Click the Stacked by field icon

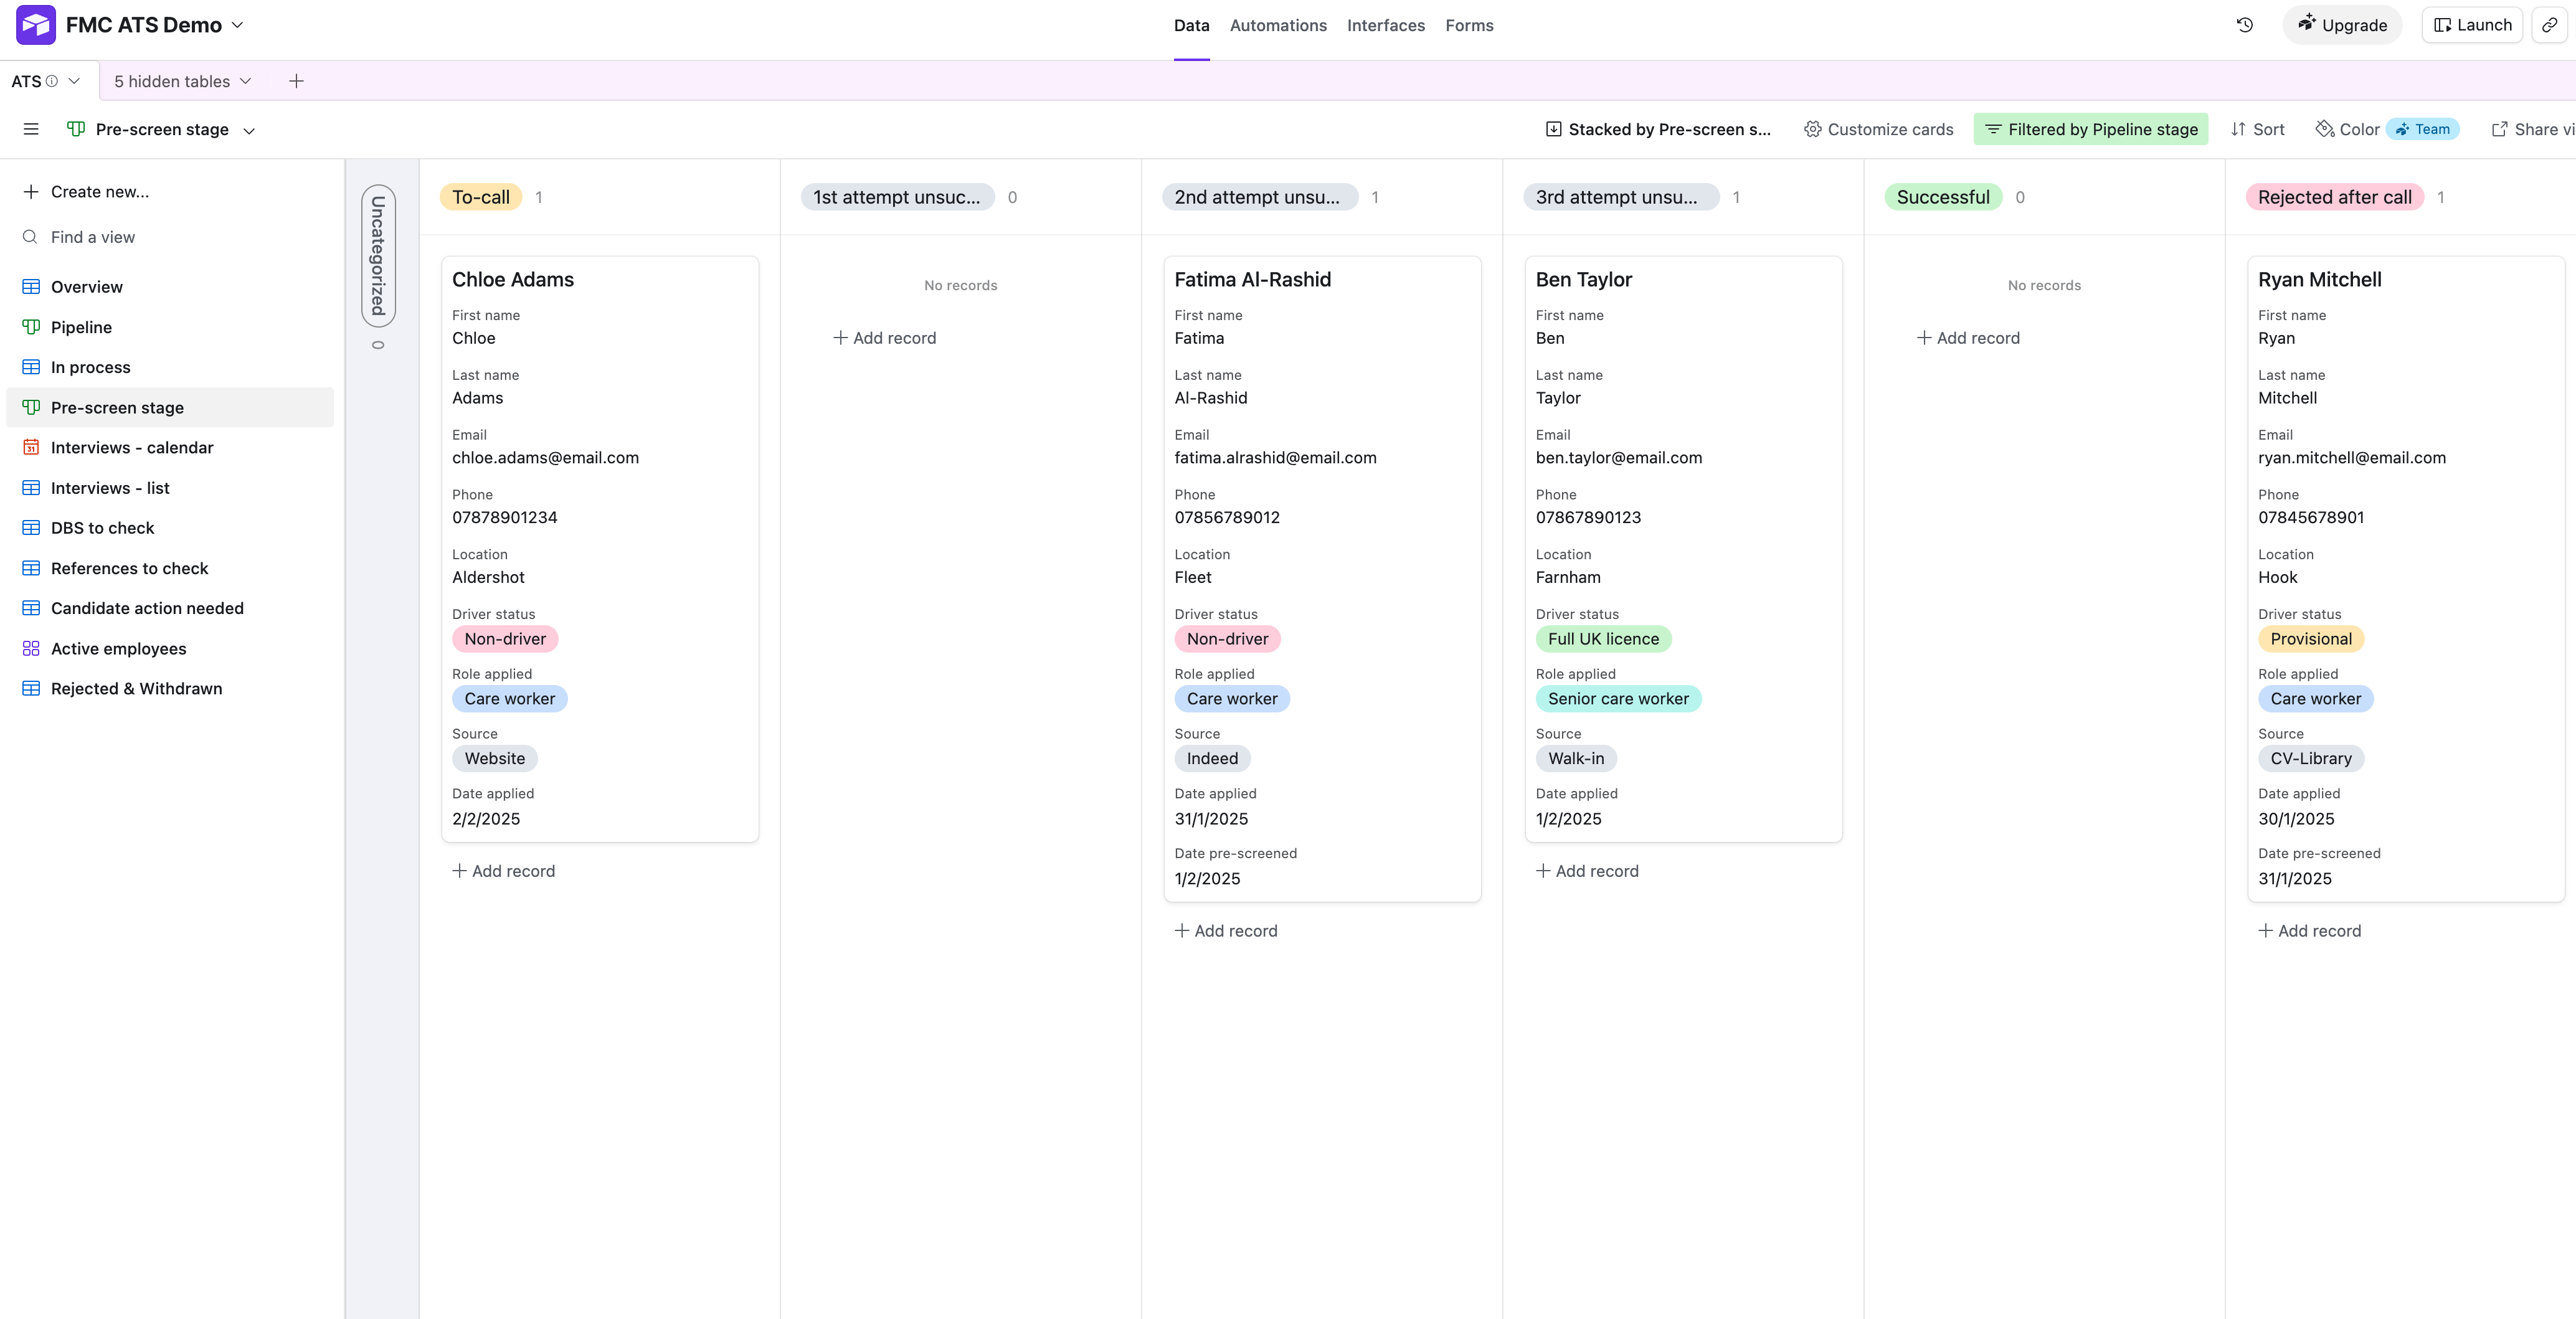click(x=1554, y=129)
